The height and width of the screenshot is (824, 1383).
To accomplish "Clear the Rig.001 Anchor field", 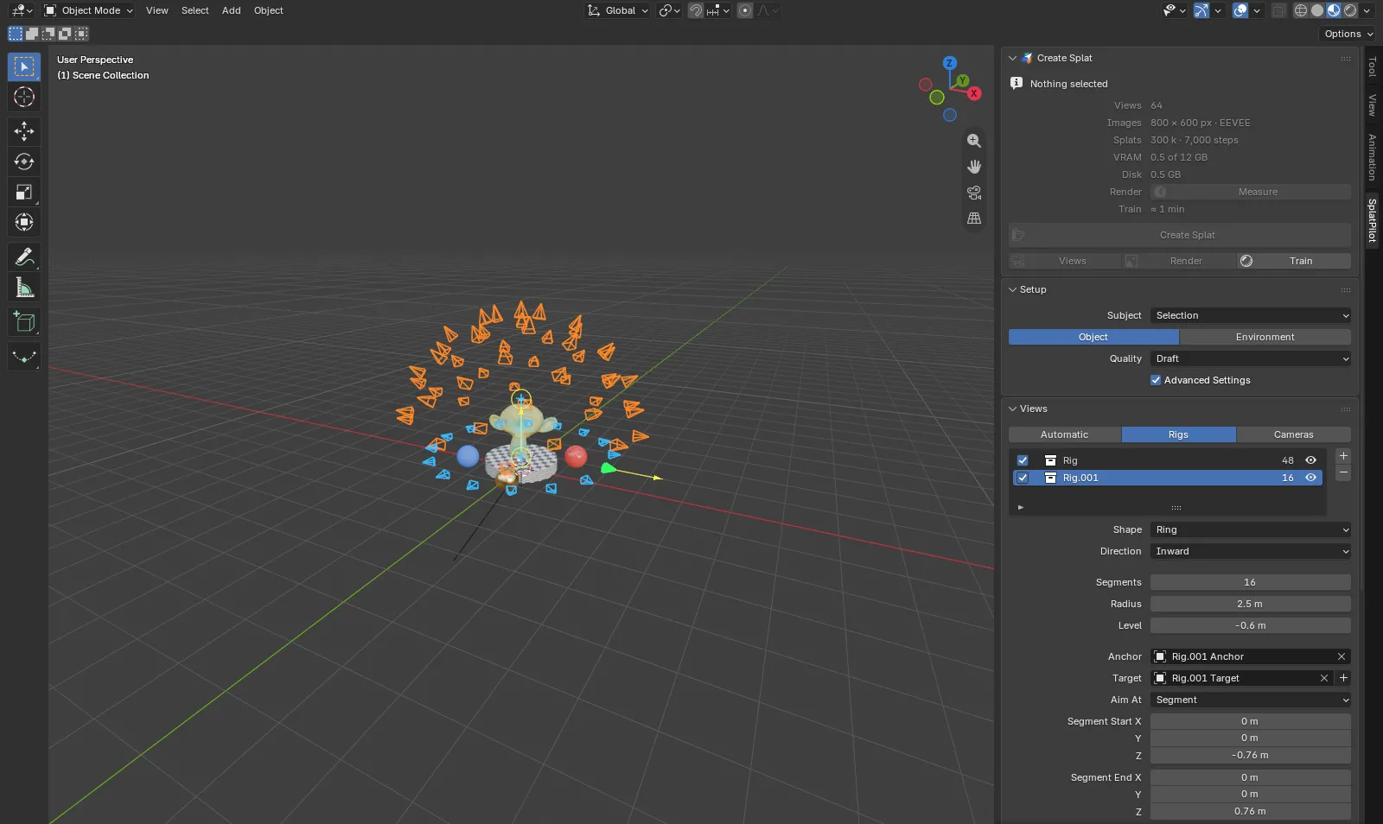I will [x=1342, y=656].
